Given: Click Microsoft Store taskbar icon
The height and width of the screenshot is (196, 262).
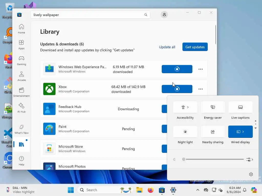Looking at the screenshot, I should pyautogui.click(x=162, y=190).
